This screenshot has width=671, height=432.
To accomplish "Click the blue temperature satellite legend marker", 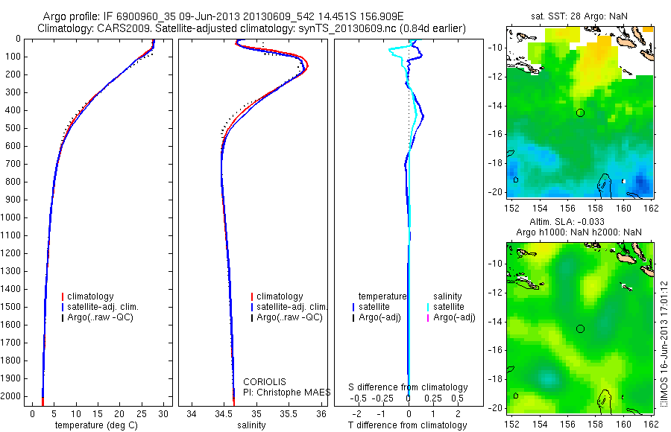I will coord(353,307).
